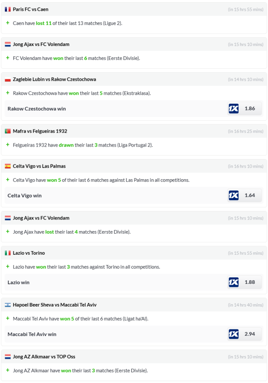The height and width of the screenshot is (383, 268).
Task: Open the Jong AZ Alkmaar vs TOP Oss match
Action: [44, 357]
